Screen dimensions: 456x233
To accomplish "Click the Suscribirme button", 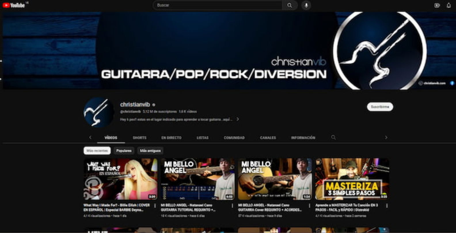I will click(x=380, y=107).
